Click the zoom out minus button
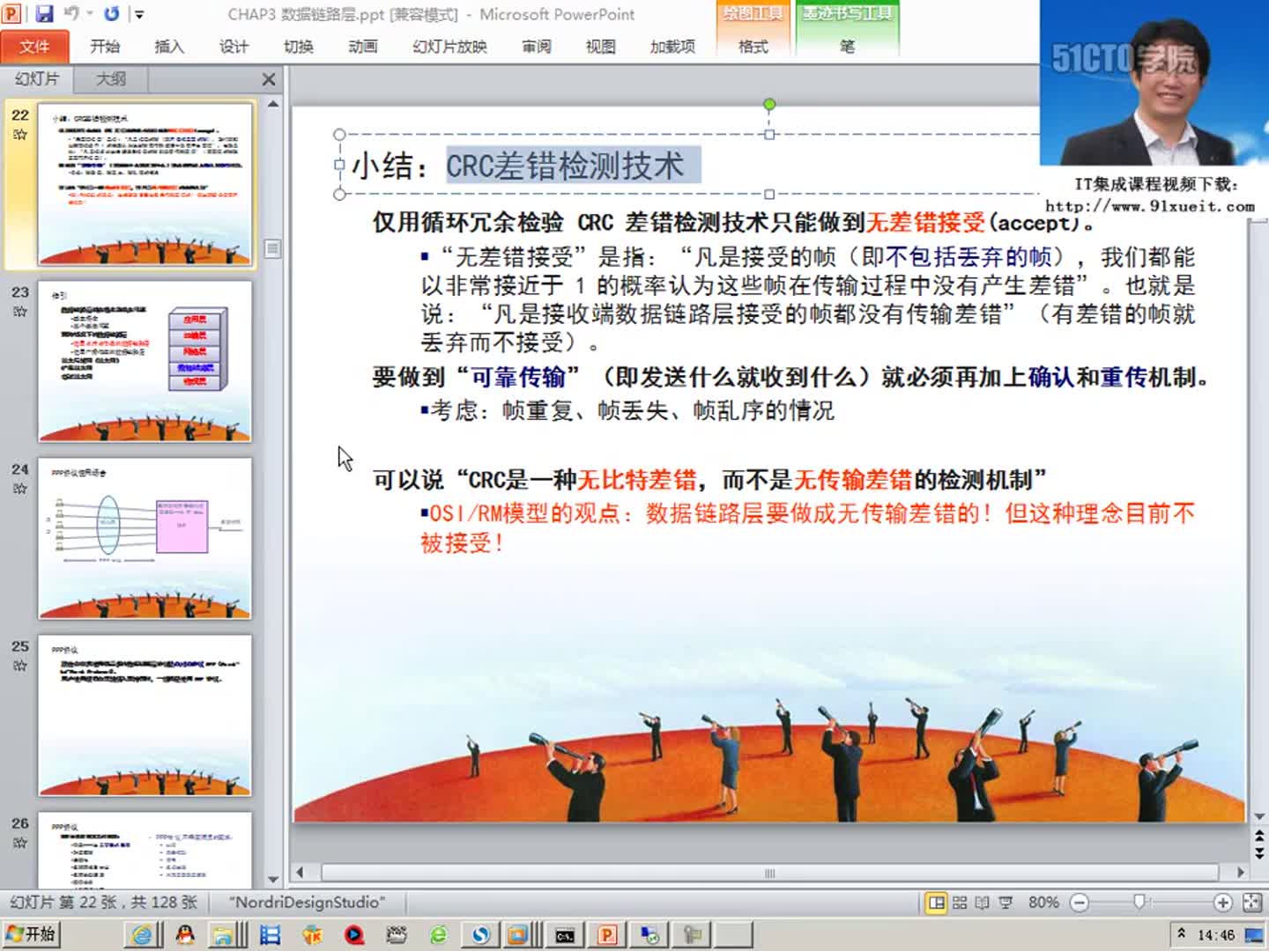This screenshot has height=951, width=1269. tap(1080, 903)
